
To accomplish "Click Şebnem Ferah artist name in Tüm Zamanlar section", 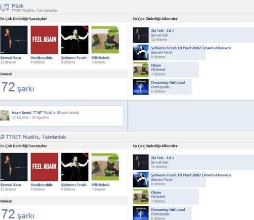I will click(x=74, y=58).
